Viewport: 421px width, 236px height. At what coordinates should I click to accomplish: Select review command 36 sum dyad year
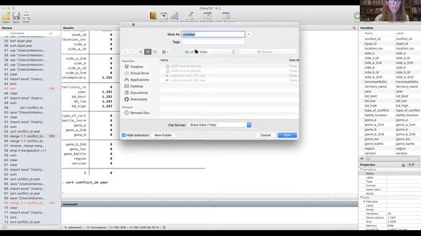tap(30, 46)
